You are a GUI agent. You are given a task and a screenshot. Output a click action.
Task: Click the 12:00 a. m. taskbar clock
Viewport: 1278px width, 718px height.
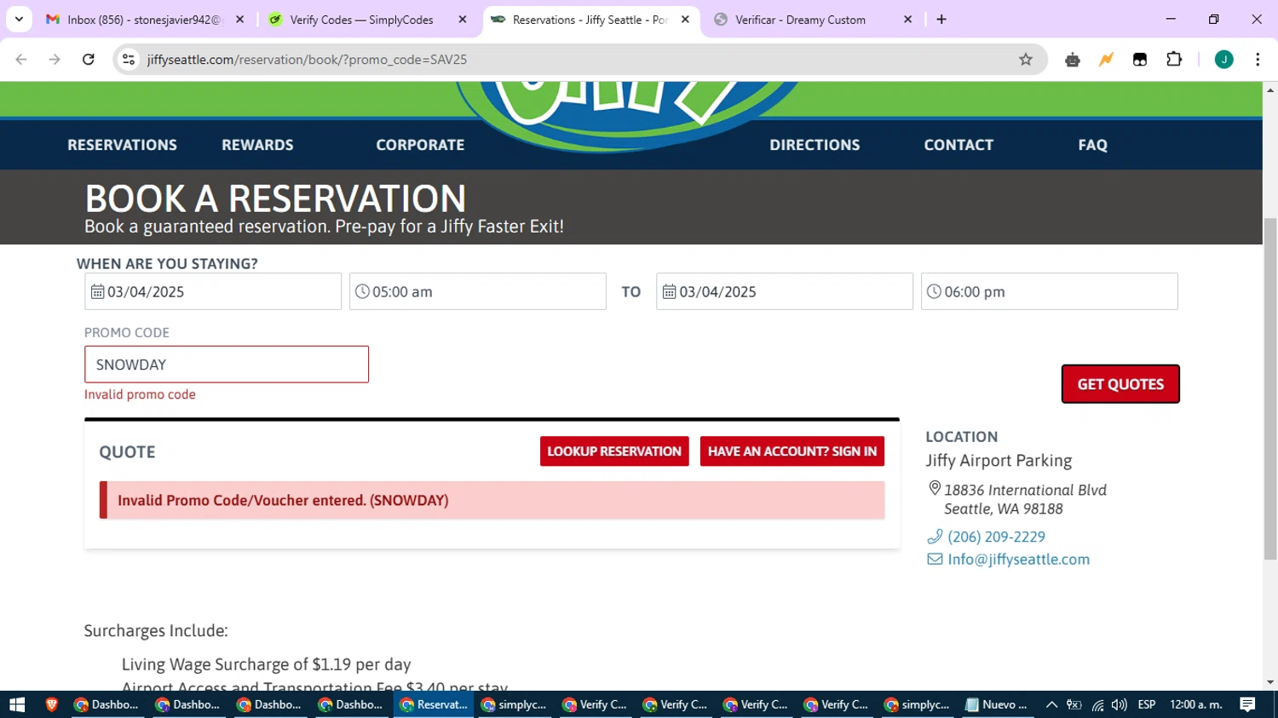[1196, 704]
